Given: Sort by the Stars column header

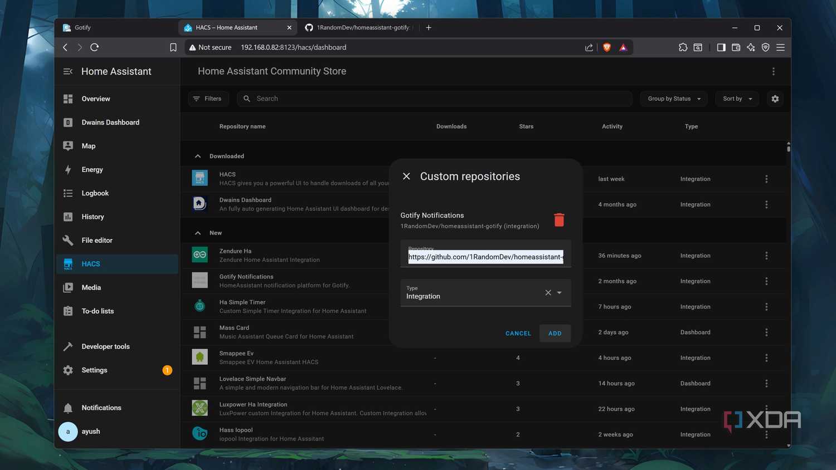Looking at the screenshot, I should 526,126.
